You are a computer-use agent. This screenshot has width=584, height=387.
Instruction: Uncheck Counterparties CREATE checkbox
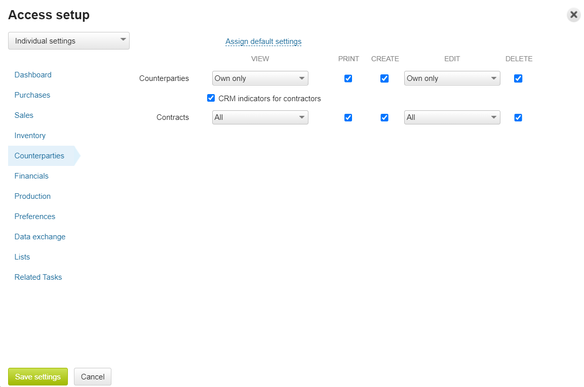384,78
